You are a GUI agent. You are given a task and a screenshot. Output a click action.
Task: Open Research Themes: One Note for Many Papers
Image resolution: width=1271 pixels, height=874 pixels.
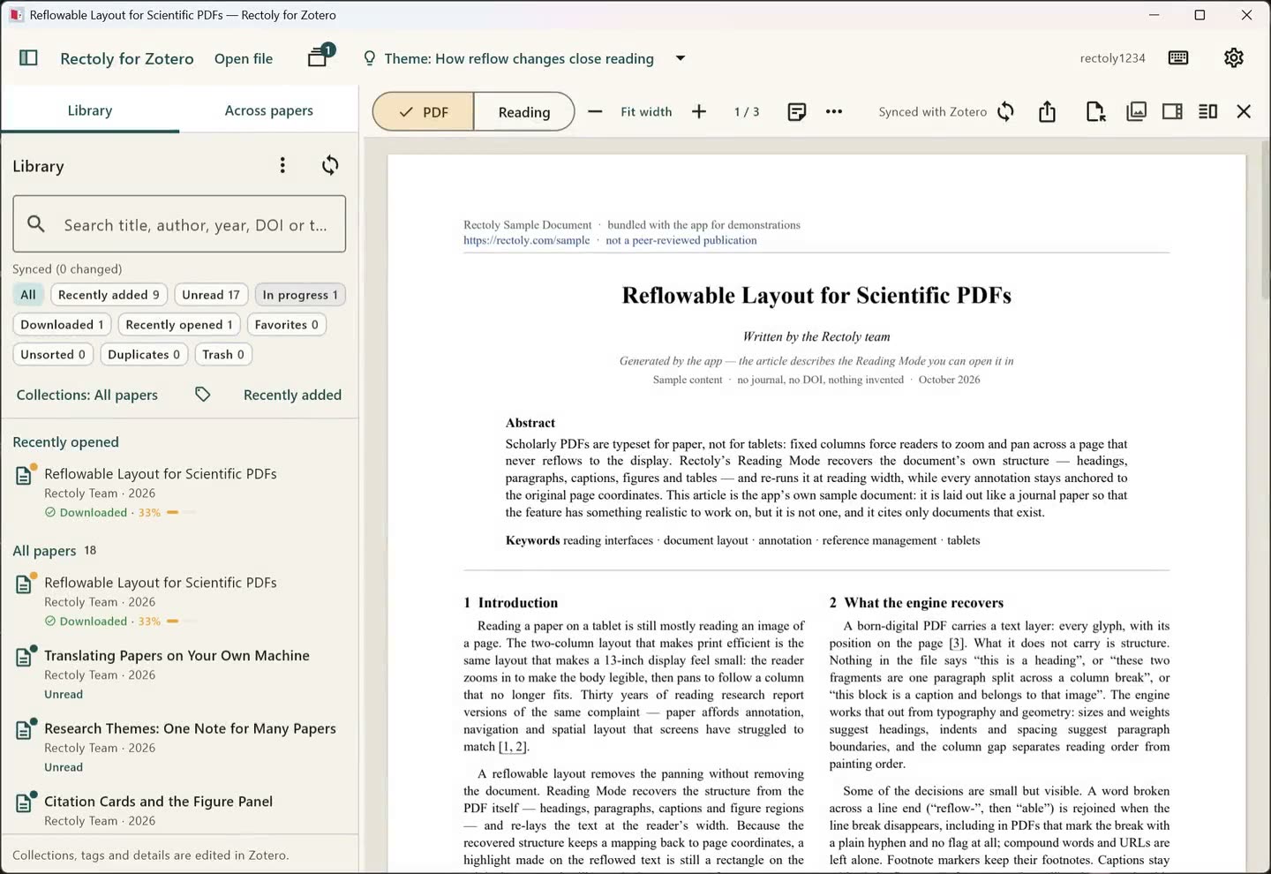pyautogui.click(x=179, y=748)
